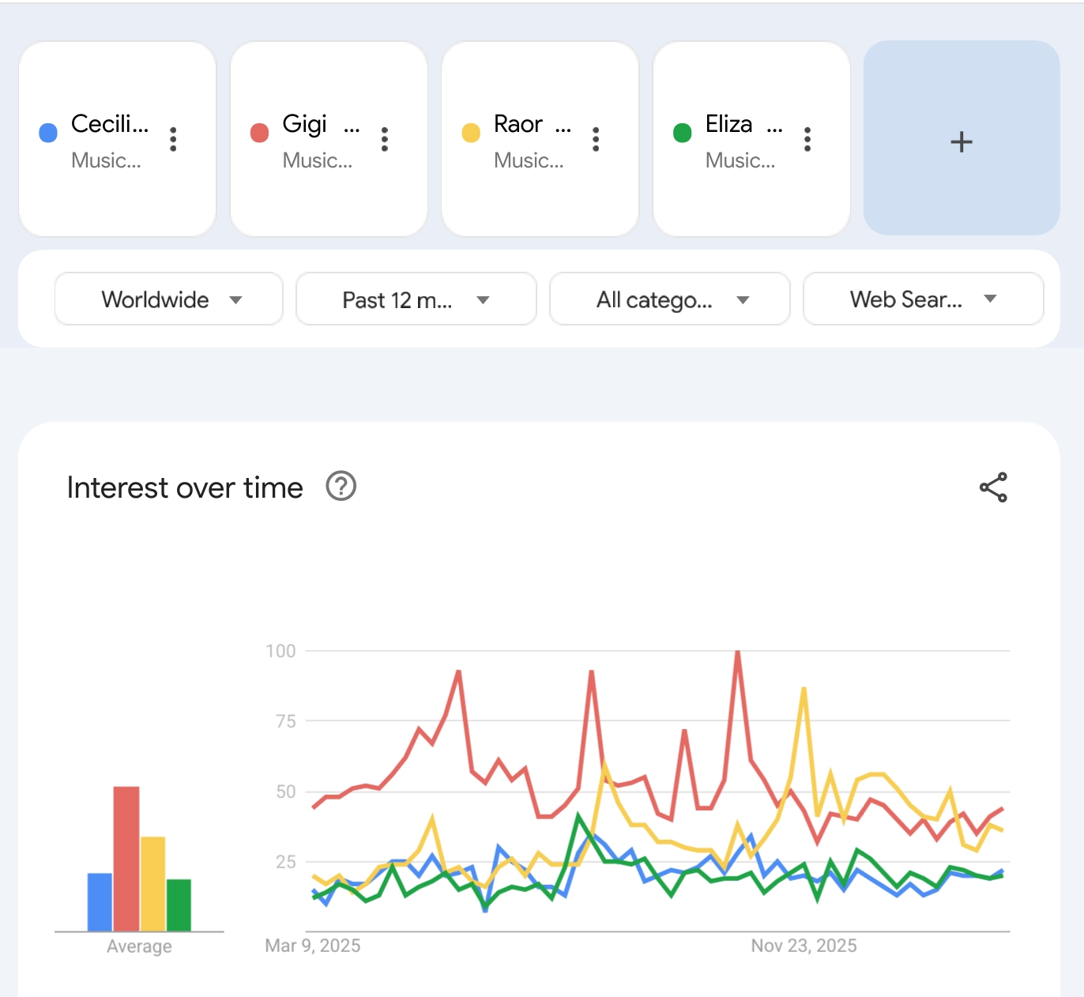Image resolution: width=1084 pixels, height=997 pixels.
Task: Open help for Interest over time
Action: click(341, 487)
